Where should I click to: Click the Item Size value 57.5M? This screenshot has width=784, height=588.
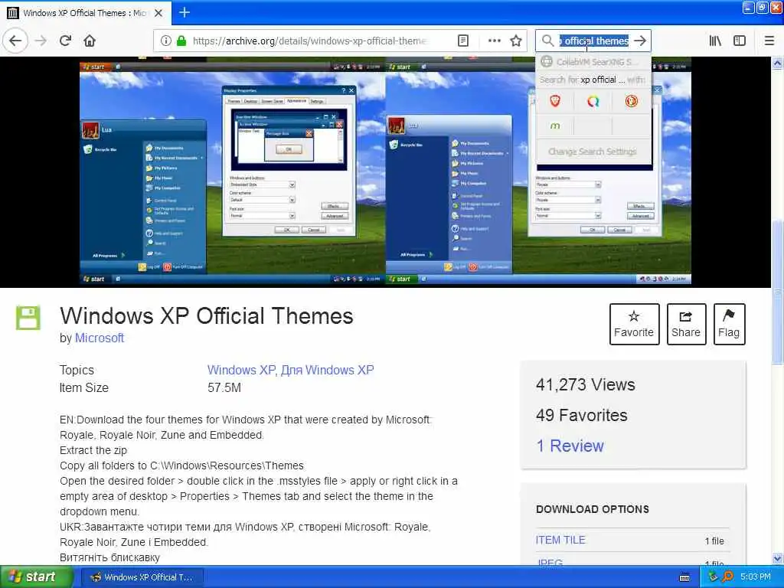coord(224,388)
